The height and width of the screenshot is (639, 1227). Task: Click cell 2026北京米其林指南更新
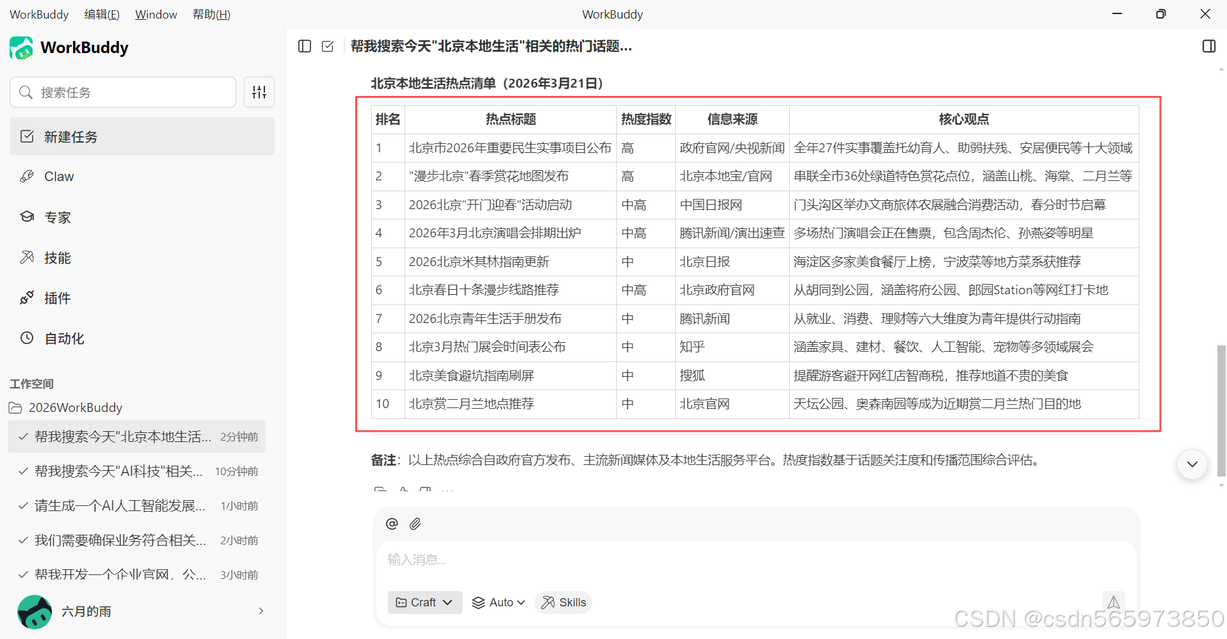(510, 262)
